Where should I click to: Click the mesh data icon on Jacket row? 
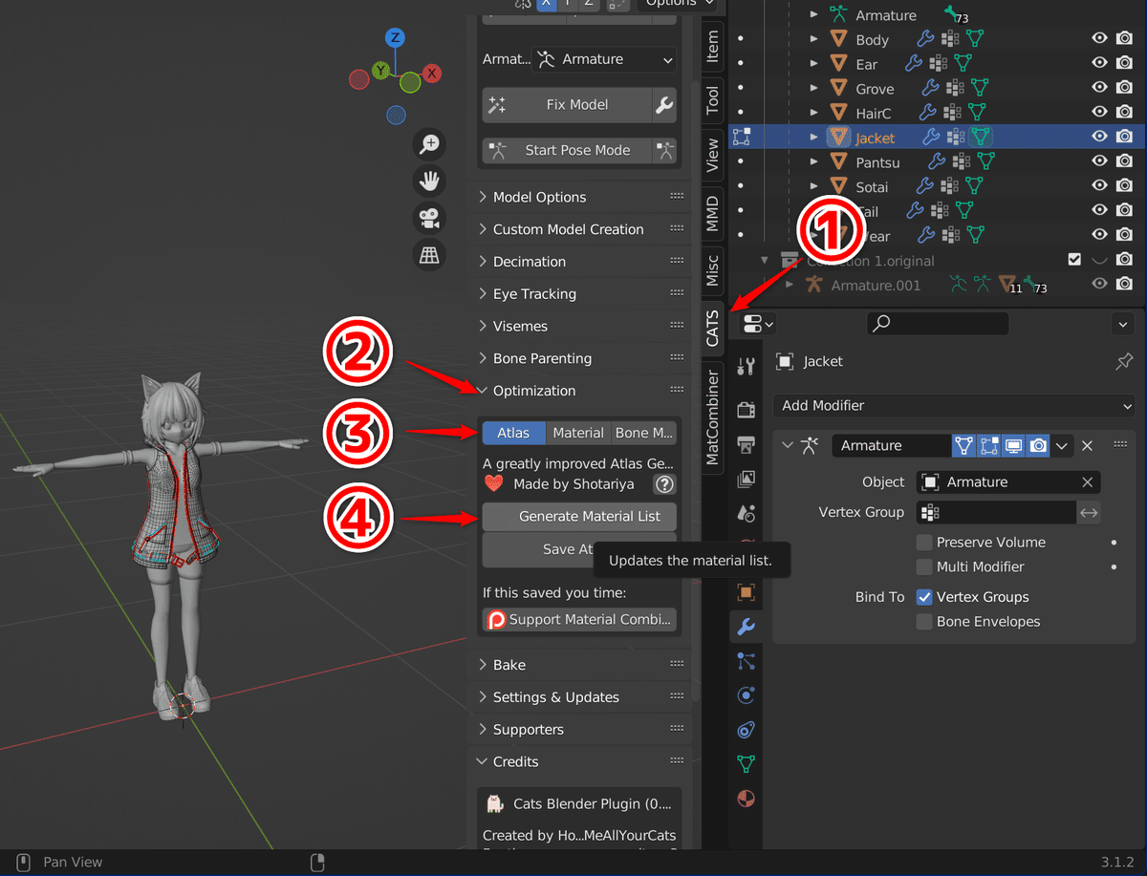click(x=980, y=138)
